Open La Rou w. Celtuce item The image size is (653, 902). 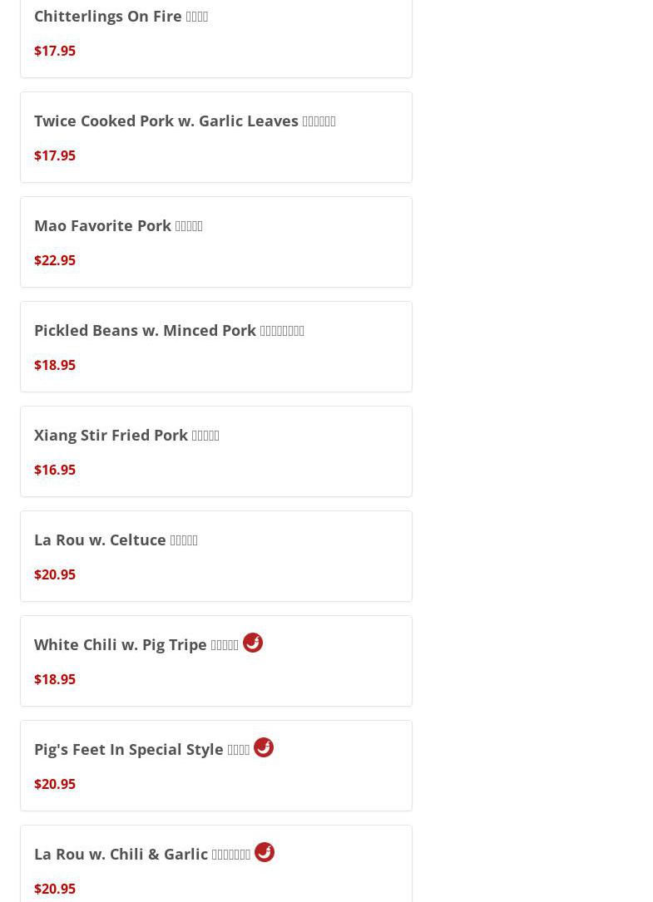pyautogui.click(x=116, y=540)
